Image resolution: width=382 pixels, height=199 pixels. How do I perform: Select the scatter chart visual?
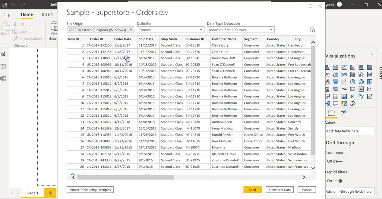tap(344, 82)
